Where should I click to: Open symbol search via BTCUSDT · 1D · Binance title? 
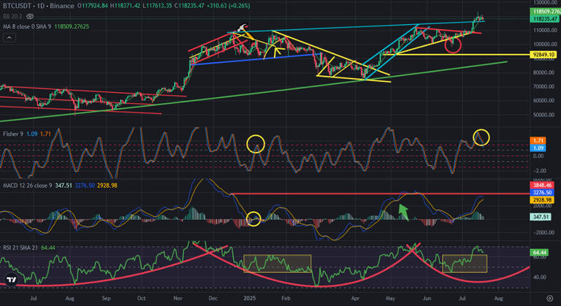39,6
